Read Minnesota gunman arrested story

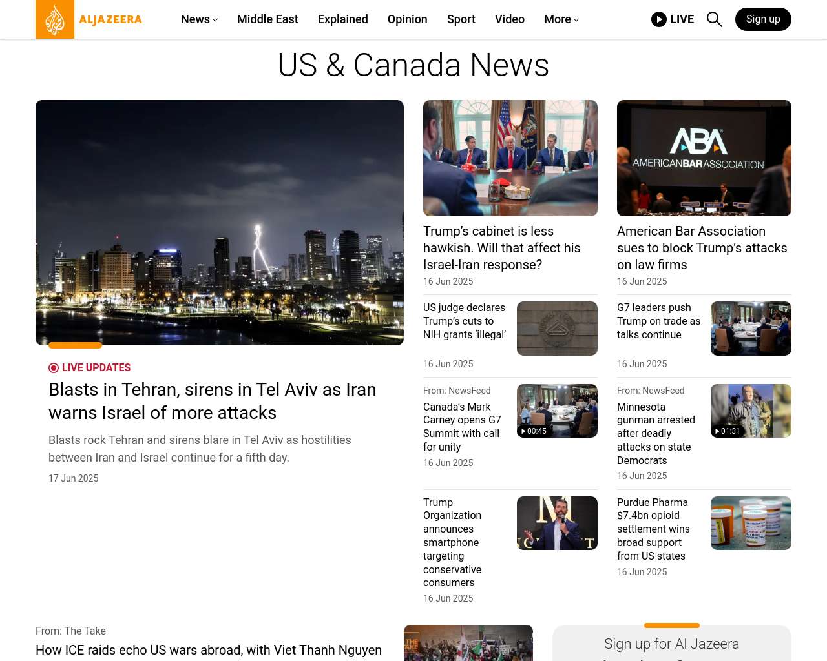click(x=656, y=433)
